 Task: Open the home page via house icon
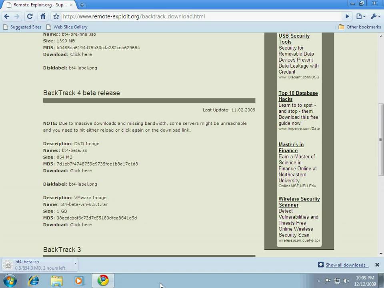click(43, 16)
